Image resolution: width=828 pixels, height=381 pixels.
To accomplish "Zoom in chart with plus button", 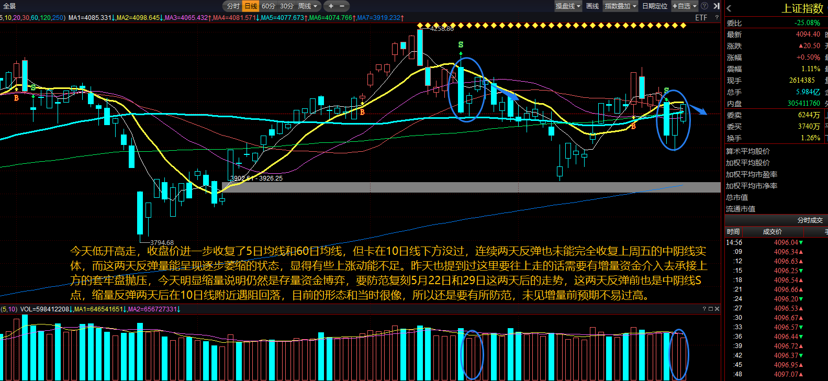I will tap(331, 6).
